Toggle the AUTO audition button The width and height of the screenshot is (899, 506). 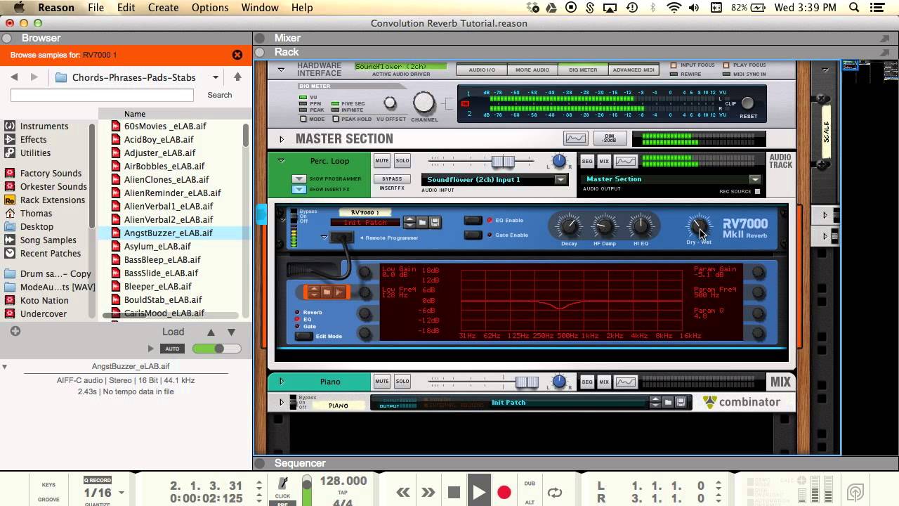point(172,349)
